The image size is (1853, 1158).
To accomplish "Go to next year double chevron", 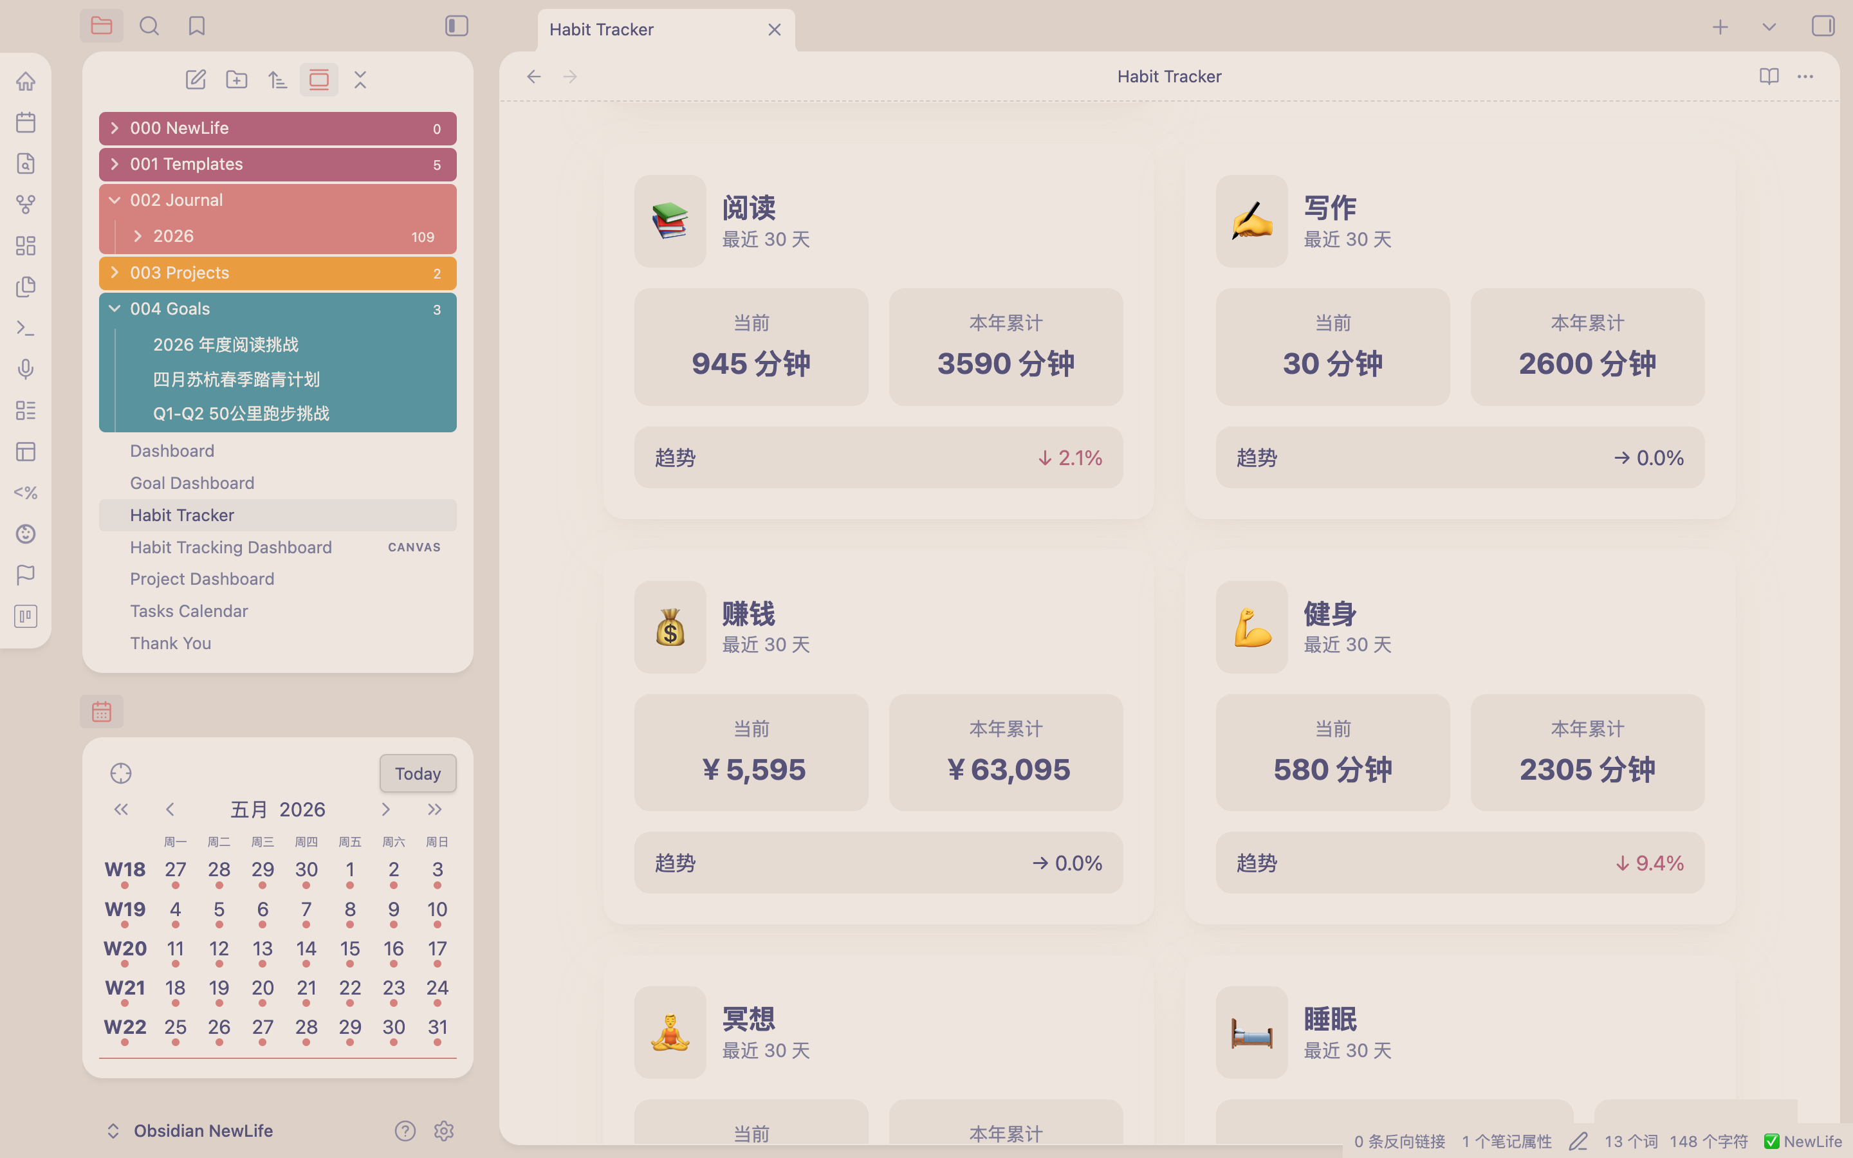I will click(434, 809).
